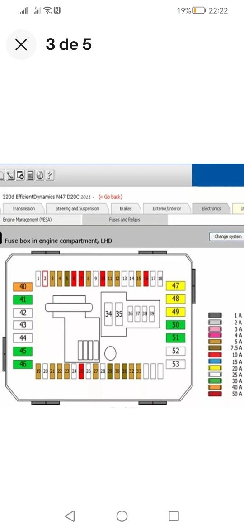Click the circular element in fuse box
This screenshot has height=530, width=244.
click(x=110, y=353)
